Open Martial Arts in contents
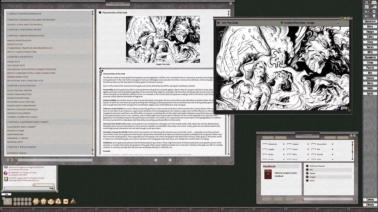The width and height of the screenshot is (378, 212). pyautogui.click(x=15, y=142)
